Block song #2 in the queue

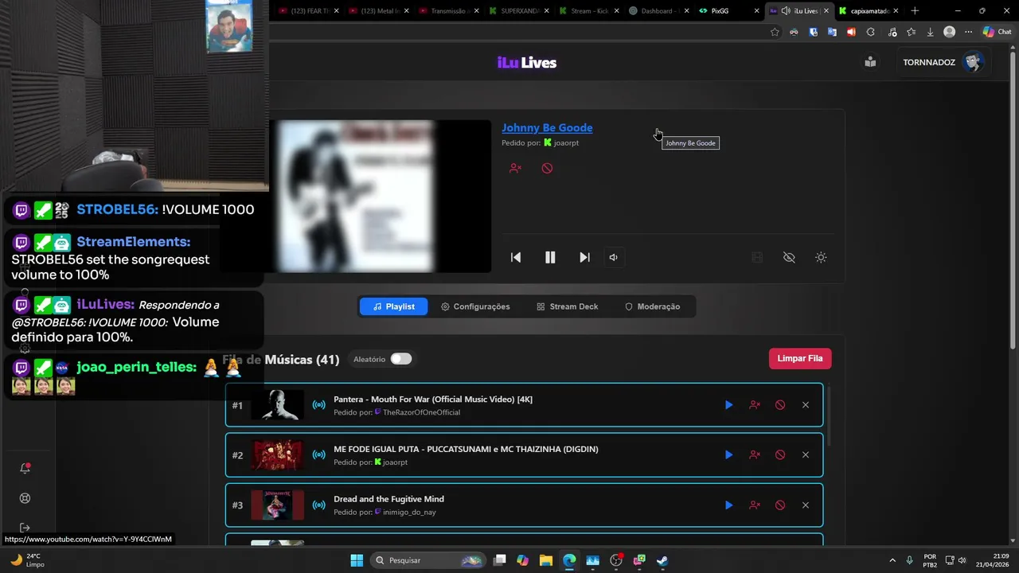click(x=780, y=455)
